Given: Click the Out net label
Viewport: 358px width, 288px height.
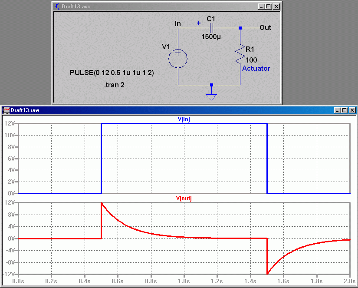Looking at the screenshot, I should [x=265, y=27].
